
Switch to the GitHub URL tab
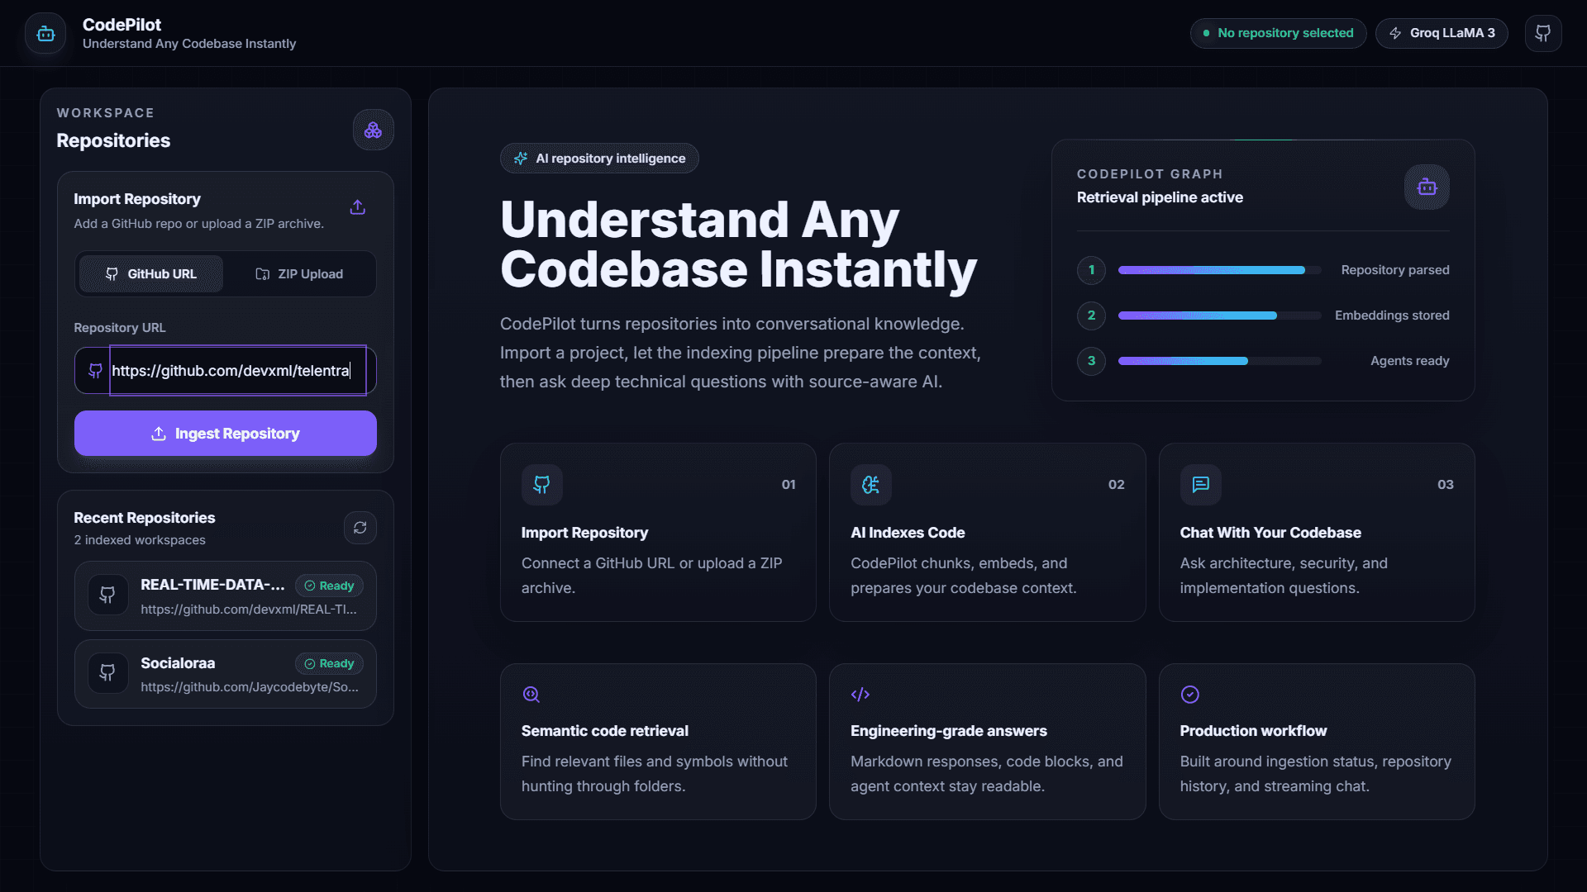coord(150,274)
